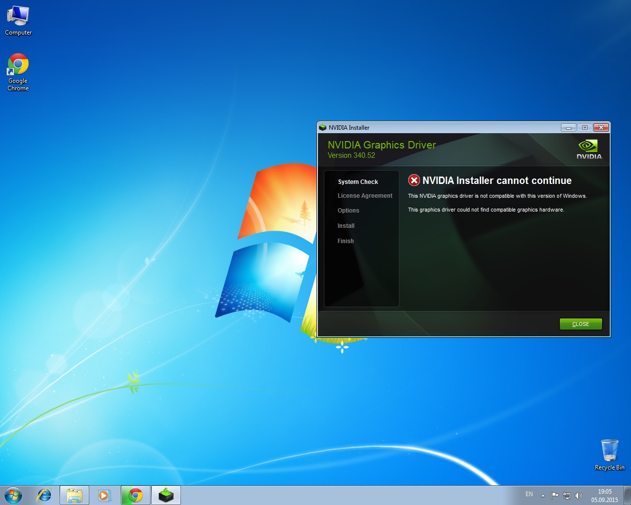Minimize the NVIDIA Installer window
This screenshot has width=631, height=505.
coord(568,127)
